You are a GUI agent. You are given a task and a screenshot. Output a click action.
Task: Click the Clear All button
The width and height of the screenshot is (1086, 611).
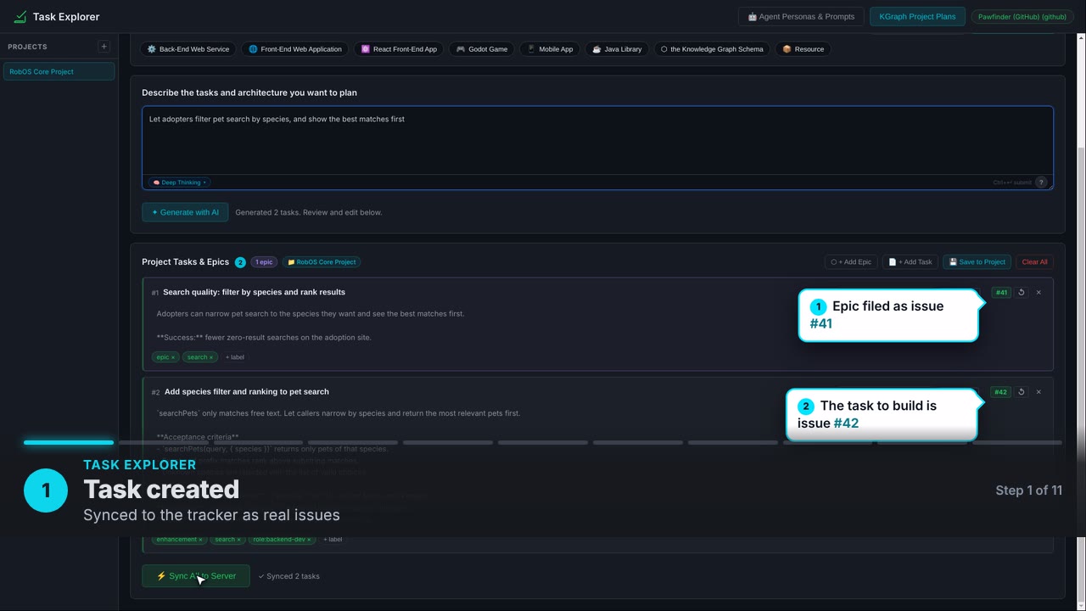1034,262
